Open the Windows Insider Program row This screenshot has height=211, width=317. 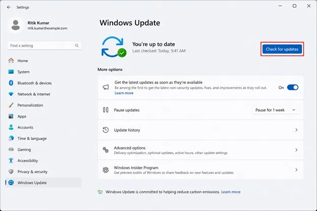tap(201, 170)
